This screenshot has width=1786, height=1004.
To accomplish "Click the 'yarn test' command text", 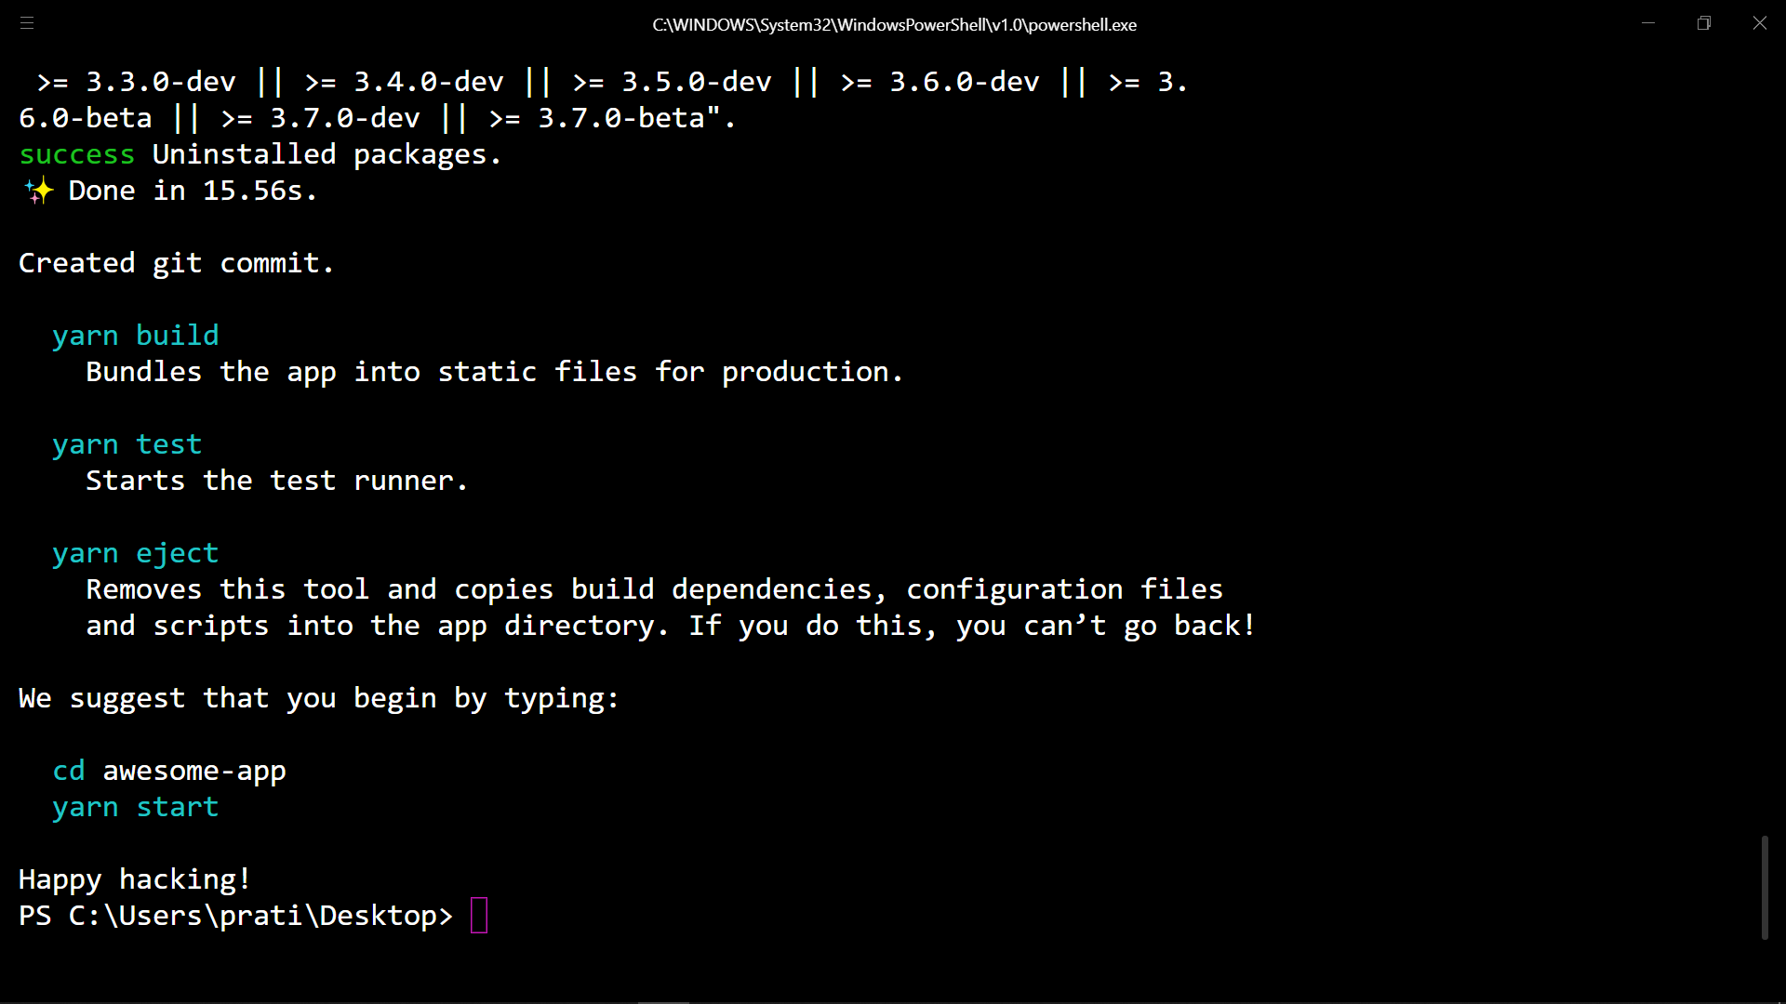I will (x=127, y=444).
